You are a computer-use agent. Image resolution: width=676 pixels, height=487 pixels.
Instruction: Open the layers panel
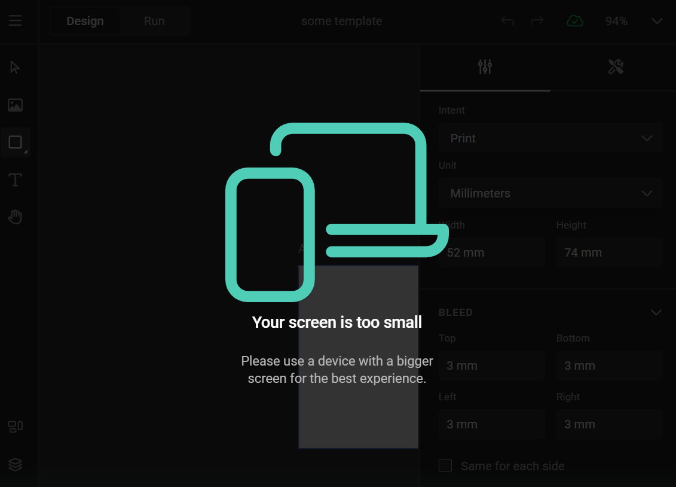click(15, 465)
